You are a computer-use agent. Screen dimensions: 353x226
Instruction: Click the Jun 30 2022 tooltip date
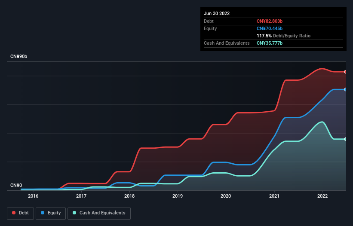point(217,13)
